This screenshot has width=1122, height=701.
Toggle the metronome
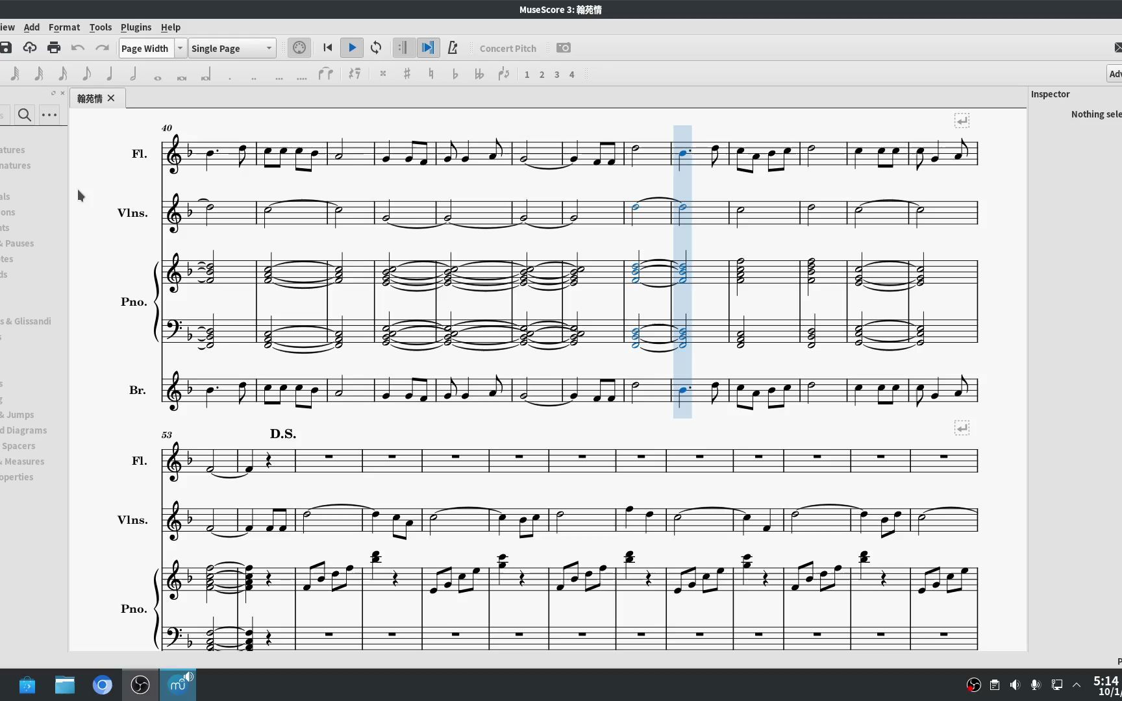(x=453, y=47)
